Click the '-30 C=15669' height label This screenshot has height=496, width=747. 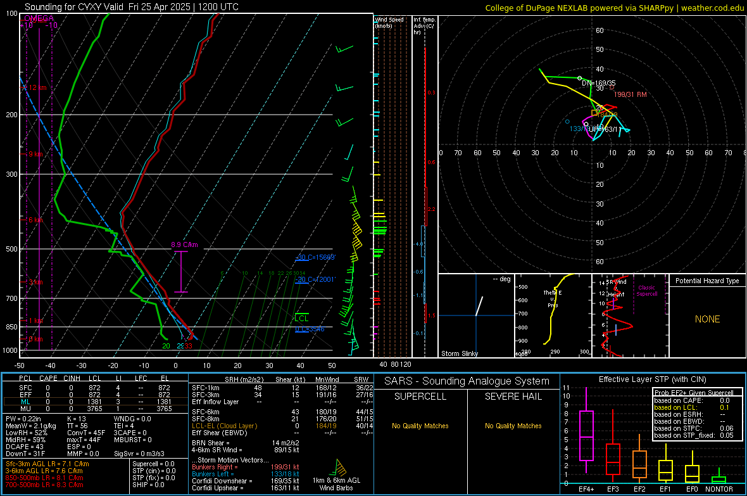pyautogui.click(x=315, y=258)
